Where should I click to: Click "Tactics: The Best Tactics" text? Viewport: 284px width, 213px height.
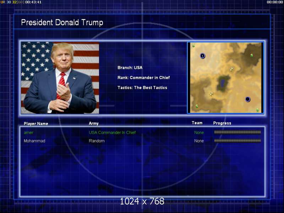142,88
